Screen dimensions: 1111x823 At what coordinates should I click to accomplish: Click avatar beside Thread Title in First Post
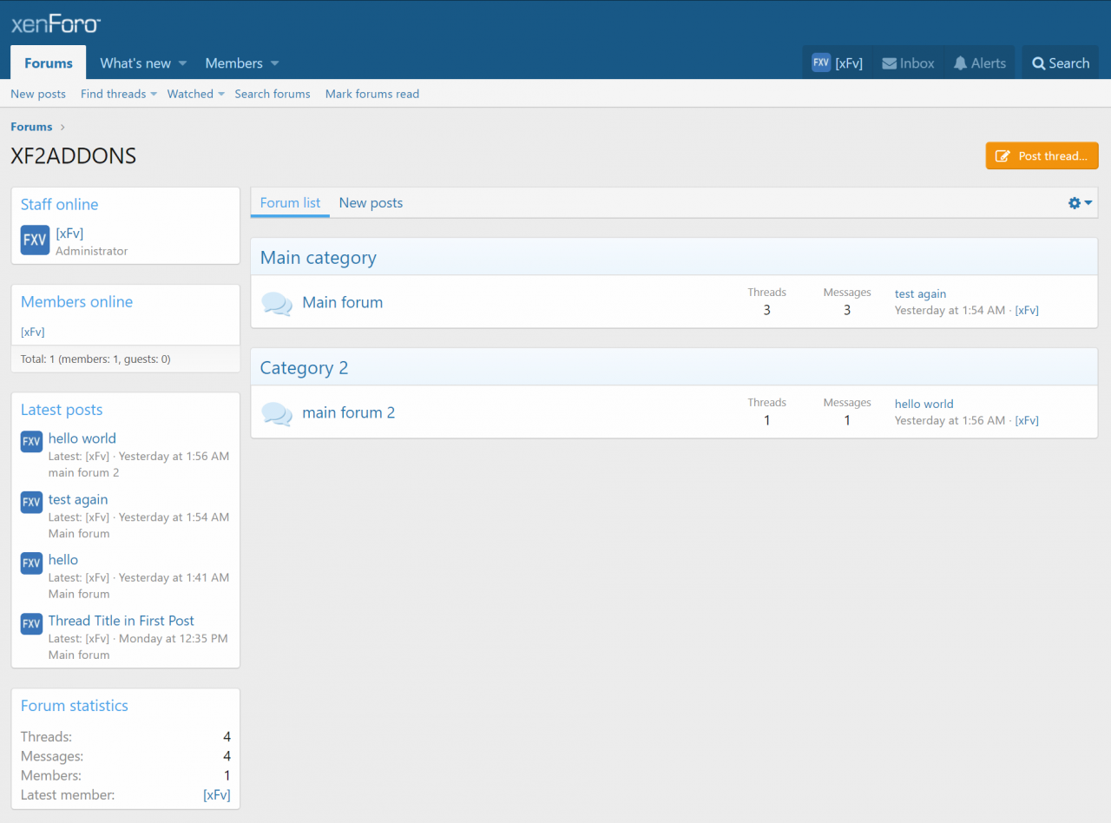coord(31,623)
